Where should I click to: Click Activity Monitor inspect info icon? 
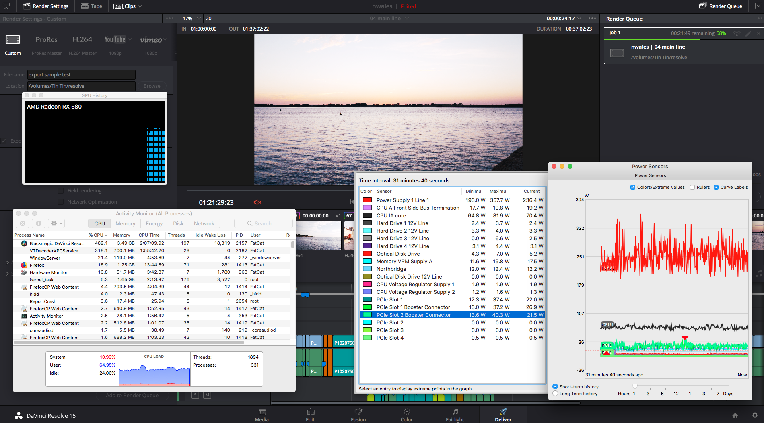point(39,223)
